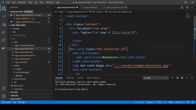
Task: Open app.component.spec.ts in the file tree
Action: coord(25,55)
